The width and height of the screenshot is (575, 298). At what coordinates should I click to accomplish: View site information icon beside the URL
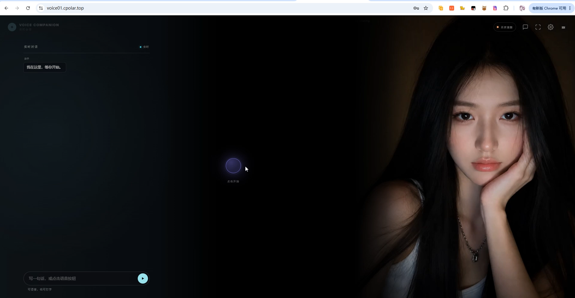(x=41, y=8)
